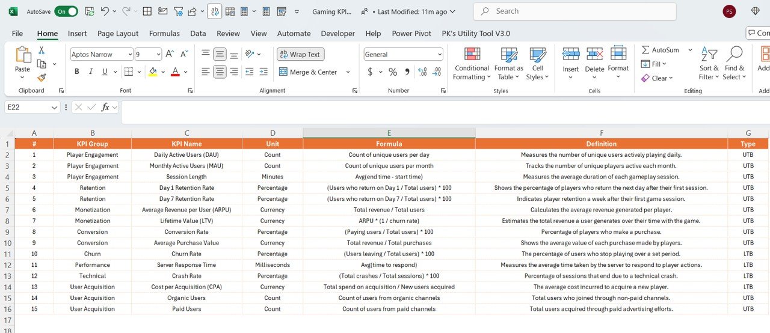The height and width of the screenshot is (333, 770).
Task: Open font color dropdown arrow
Action: click(x=185, y=72)
